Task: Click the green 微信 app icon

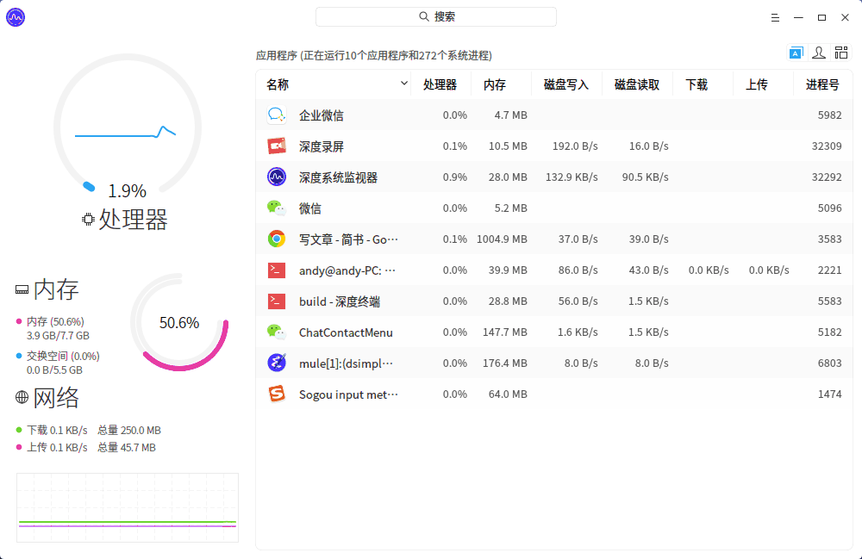Action: click(x=278, y=208)
